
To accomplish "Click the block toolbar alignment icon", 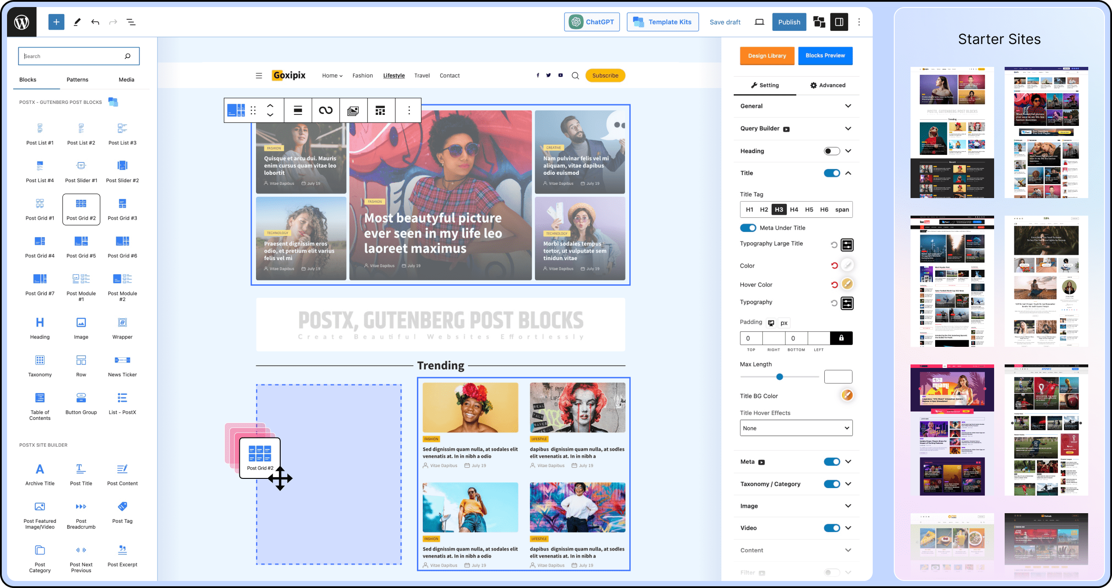I will point(298,110).
